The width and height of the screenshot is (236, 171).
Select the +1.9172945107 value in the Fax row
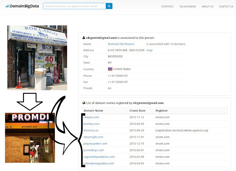[x=118, y=82]
